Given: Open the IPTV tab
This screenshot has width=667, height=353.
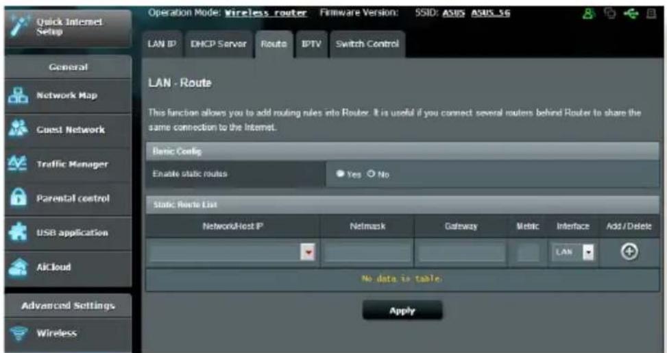Looking at the screenshot, I should coord(311,45).
